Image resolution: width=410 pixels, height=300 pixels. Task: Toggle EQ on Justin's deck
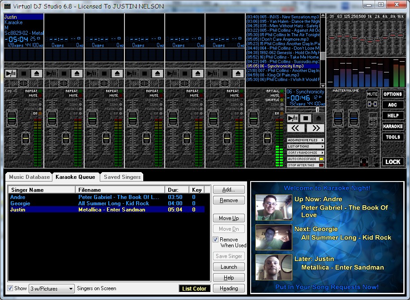point(38,113)
